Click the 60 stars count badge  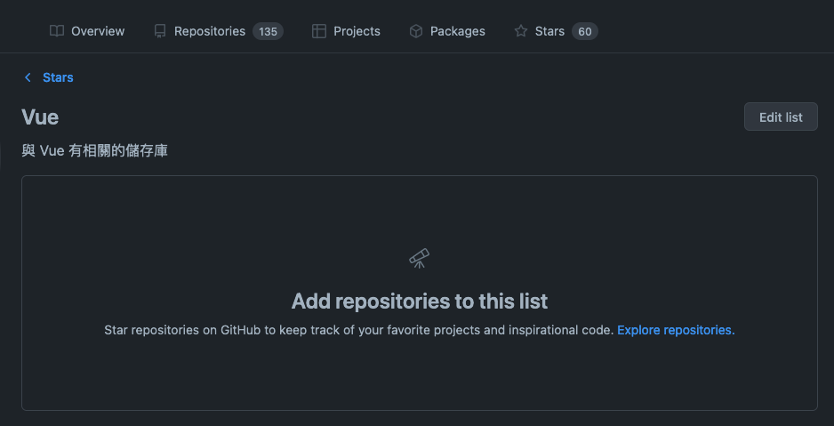(584, 31)
